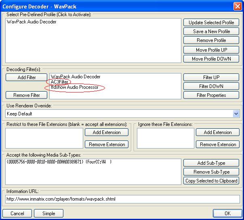
Task: Remove Extension from ignored extensions list
Action: (218, 145)
